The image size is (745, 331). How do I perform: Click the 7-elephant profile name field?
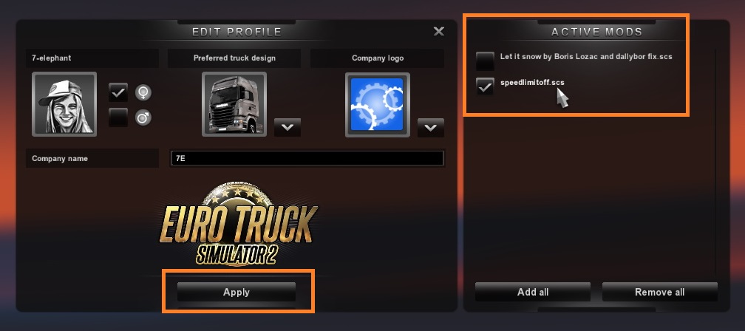[92, 58]
